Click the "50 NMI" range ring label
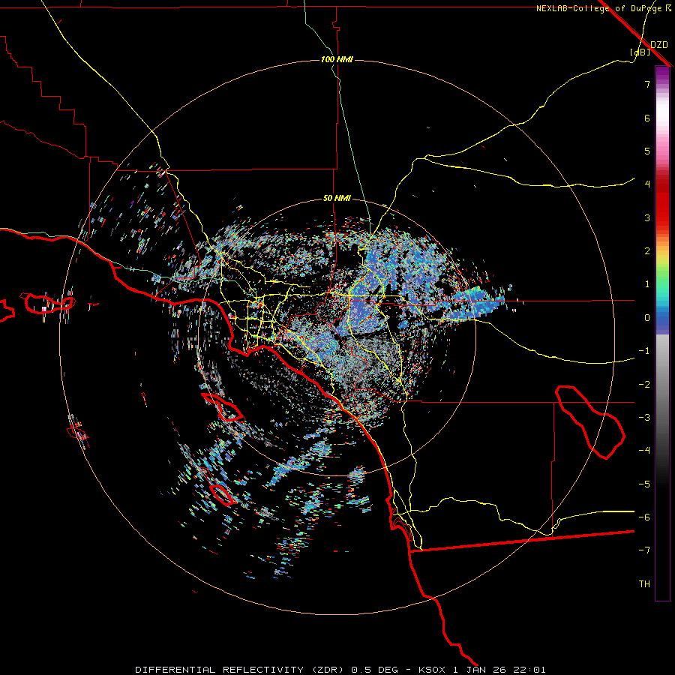Viewport: 675px width, 675px height. [x=337, y=198]
